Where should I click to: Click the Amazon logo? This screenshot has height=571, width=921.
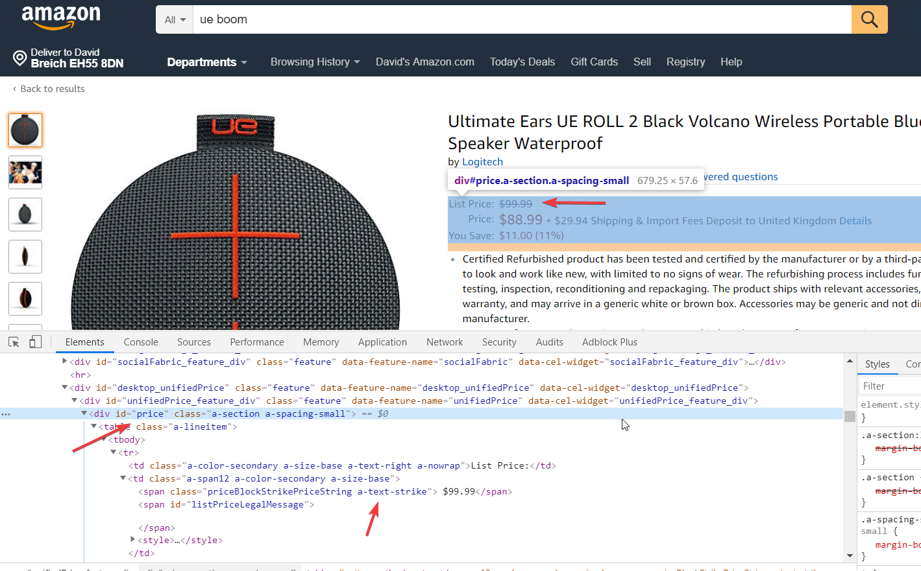pos(61,18)
